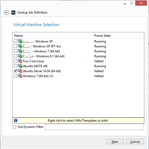The width and height of the screenshot is (149, 149).
Task: Click Halted state of Ubuntu Server row
Action: point(99,71)
